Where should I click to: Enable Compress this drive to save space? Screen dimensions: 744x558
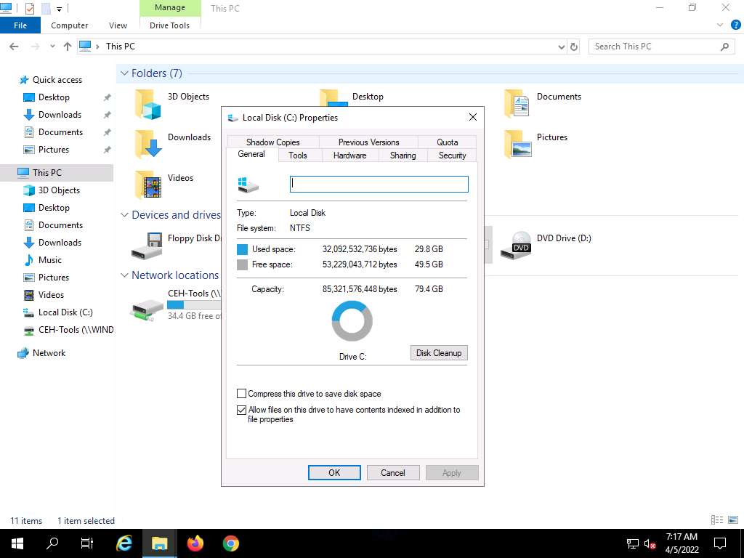(x=242, y=394)
